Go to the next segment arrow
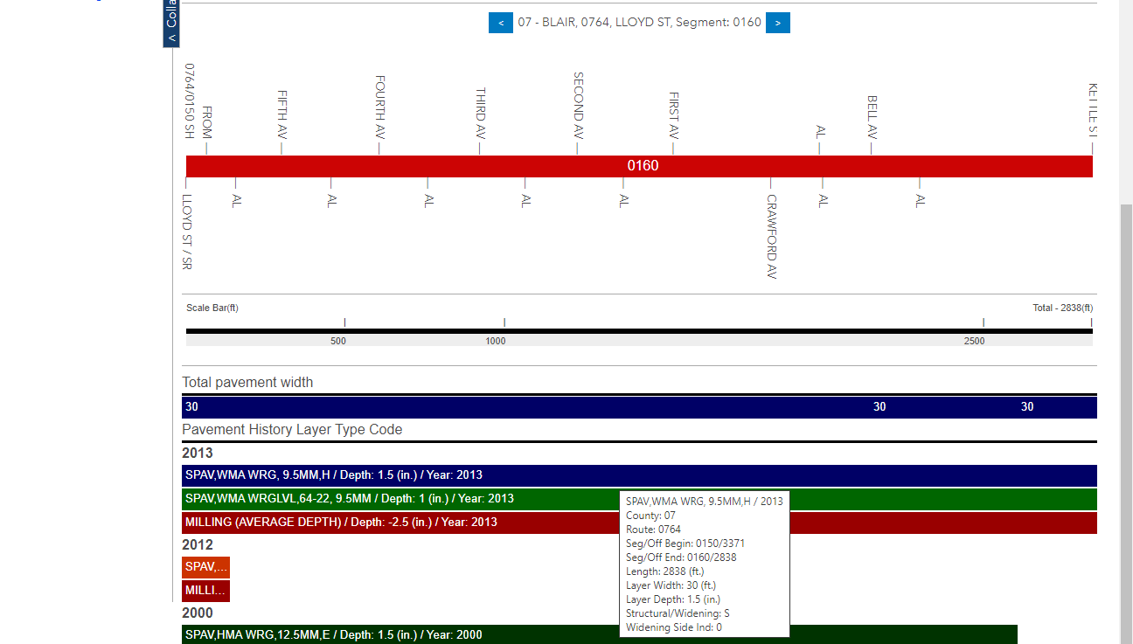This screenshot has width=1133, height=644. [777, 23]
